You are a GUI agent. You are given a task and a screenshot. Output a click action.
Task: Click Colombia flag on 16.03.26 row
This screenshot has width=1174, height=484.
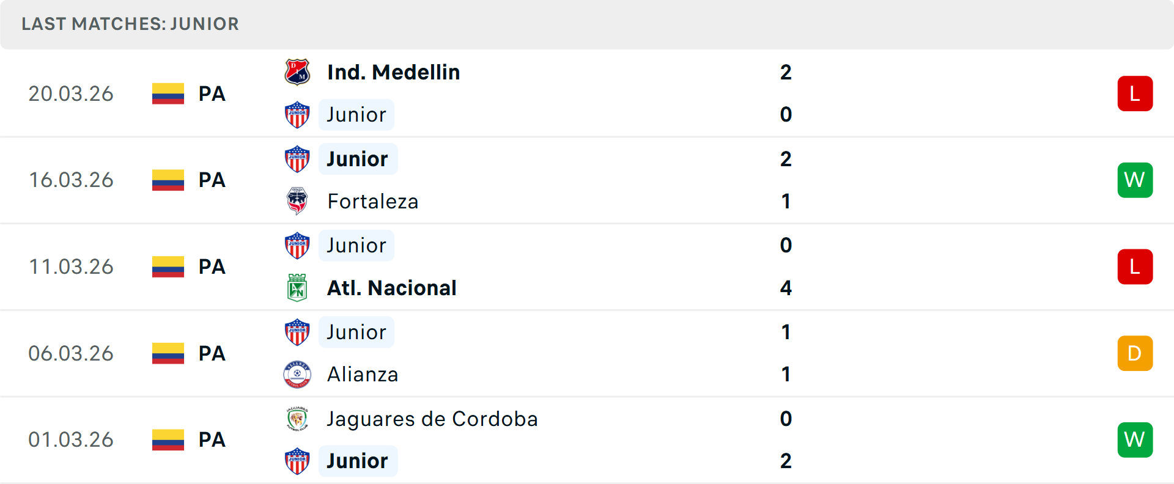point(168,180)
